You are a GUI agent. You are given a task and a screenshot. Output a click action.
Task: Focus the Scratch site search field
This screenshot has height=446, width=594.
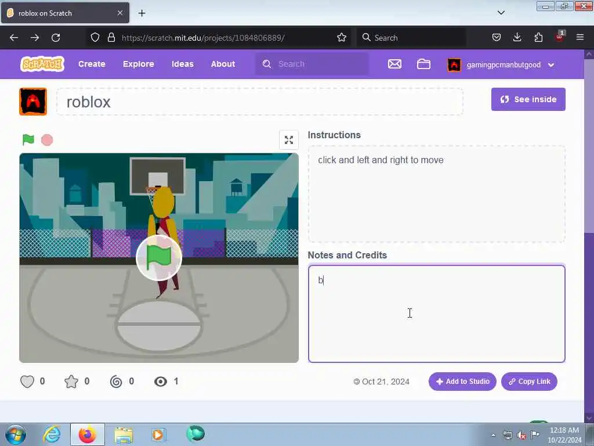[312, 64]
